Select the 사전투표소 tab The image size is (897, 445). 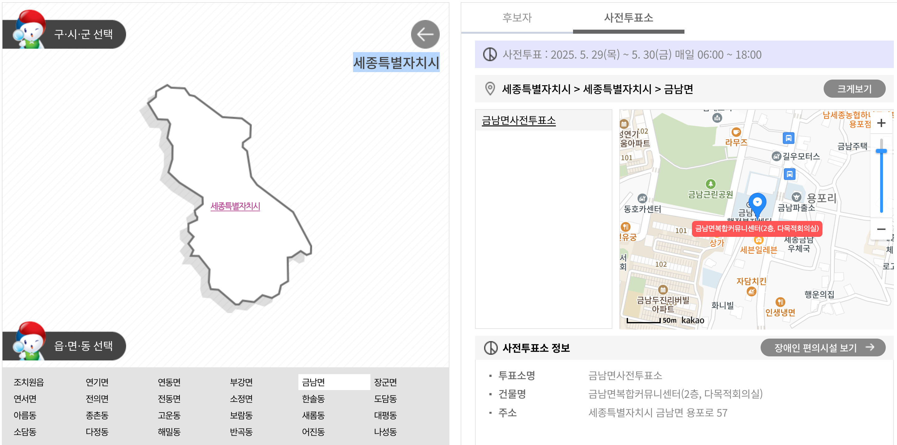point(628,17)
